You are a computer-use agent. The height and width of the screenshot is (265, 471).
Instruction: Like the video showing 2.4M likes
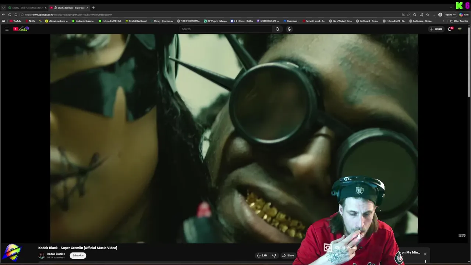coord(262,255)
